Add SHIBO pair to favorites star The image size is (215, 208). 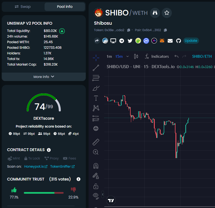coord(167,13)
